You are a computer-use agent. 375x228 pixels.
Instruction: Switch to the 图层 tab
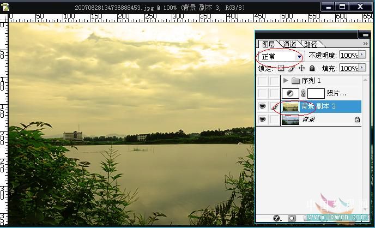tap(268, 44)
